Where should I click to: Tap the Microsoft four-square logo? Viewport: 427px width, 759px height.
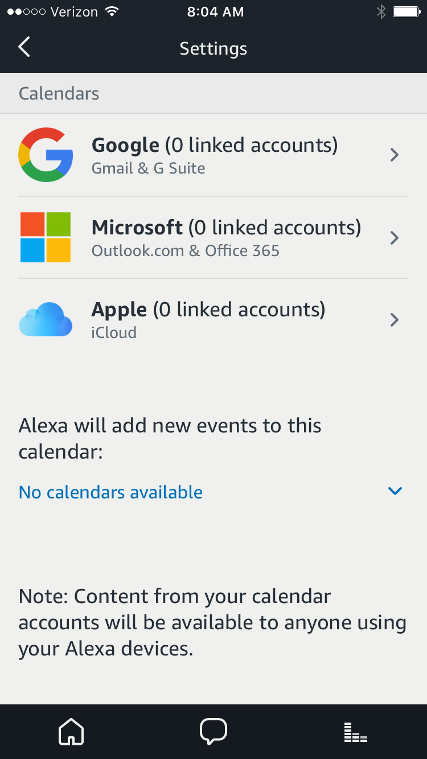[x=46, y=237]
